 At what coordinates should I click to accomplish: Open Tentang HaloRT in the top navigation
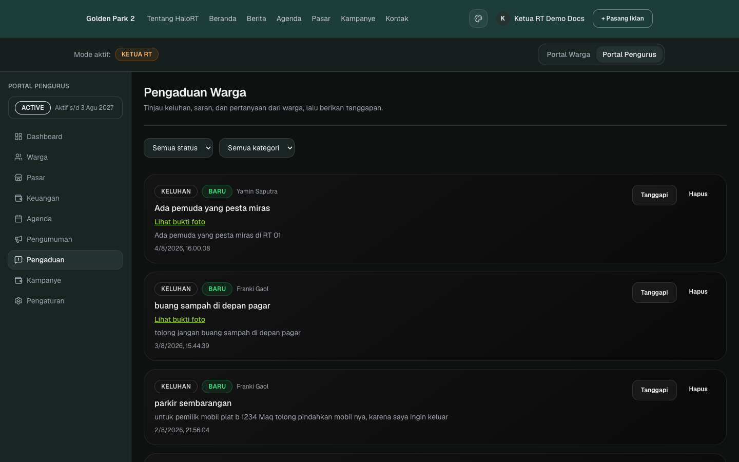point(172,18)
